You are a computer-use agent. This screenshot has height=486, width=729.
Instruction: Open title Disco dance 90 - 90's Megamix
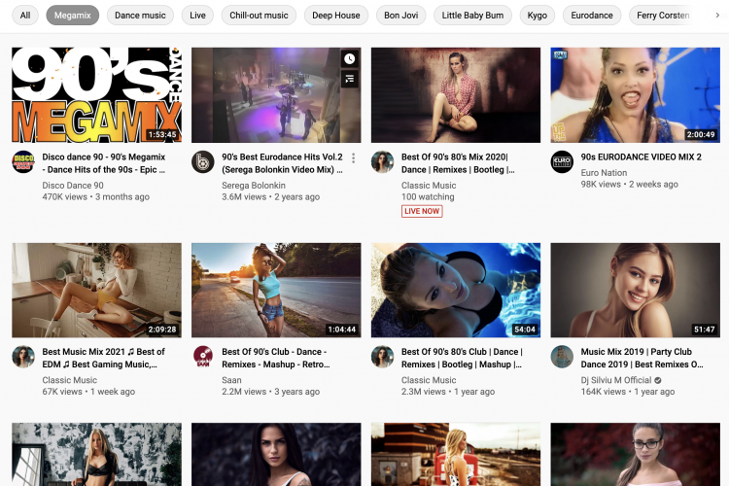point(104,163)
